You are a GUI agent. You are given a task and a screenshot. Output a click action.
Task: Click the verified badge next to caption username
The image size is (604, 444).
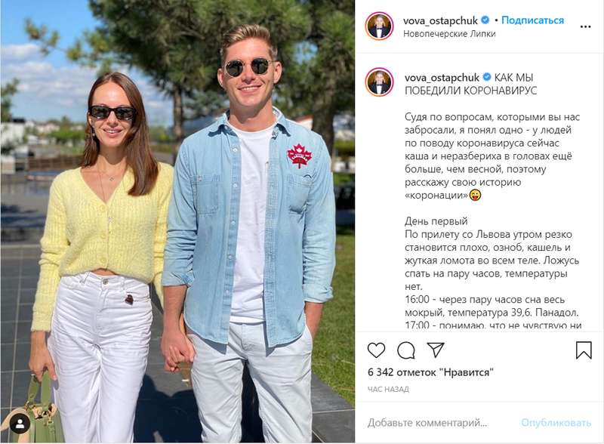[x=486, y=77]
